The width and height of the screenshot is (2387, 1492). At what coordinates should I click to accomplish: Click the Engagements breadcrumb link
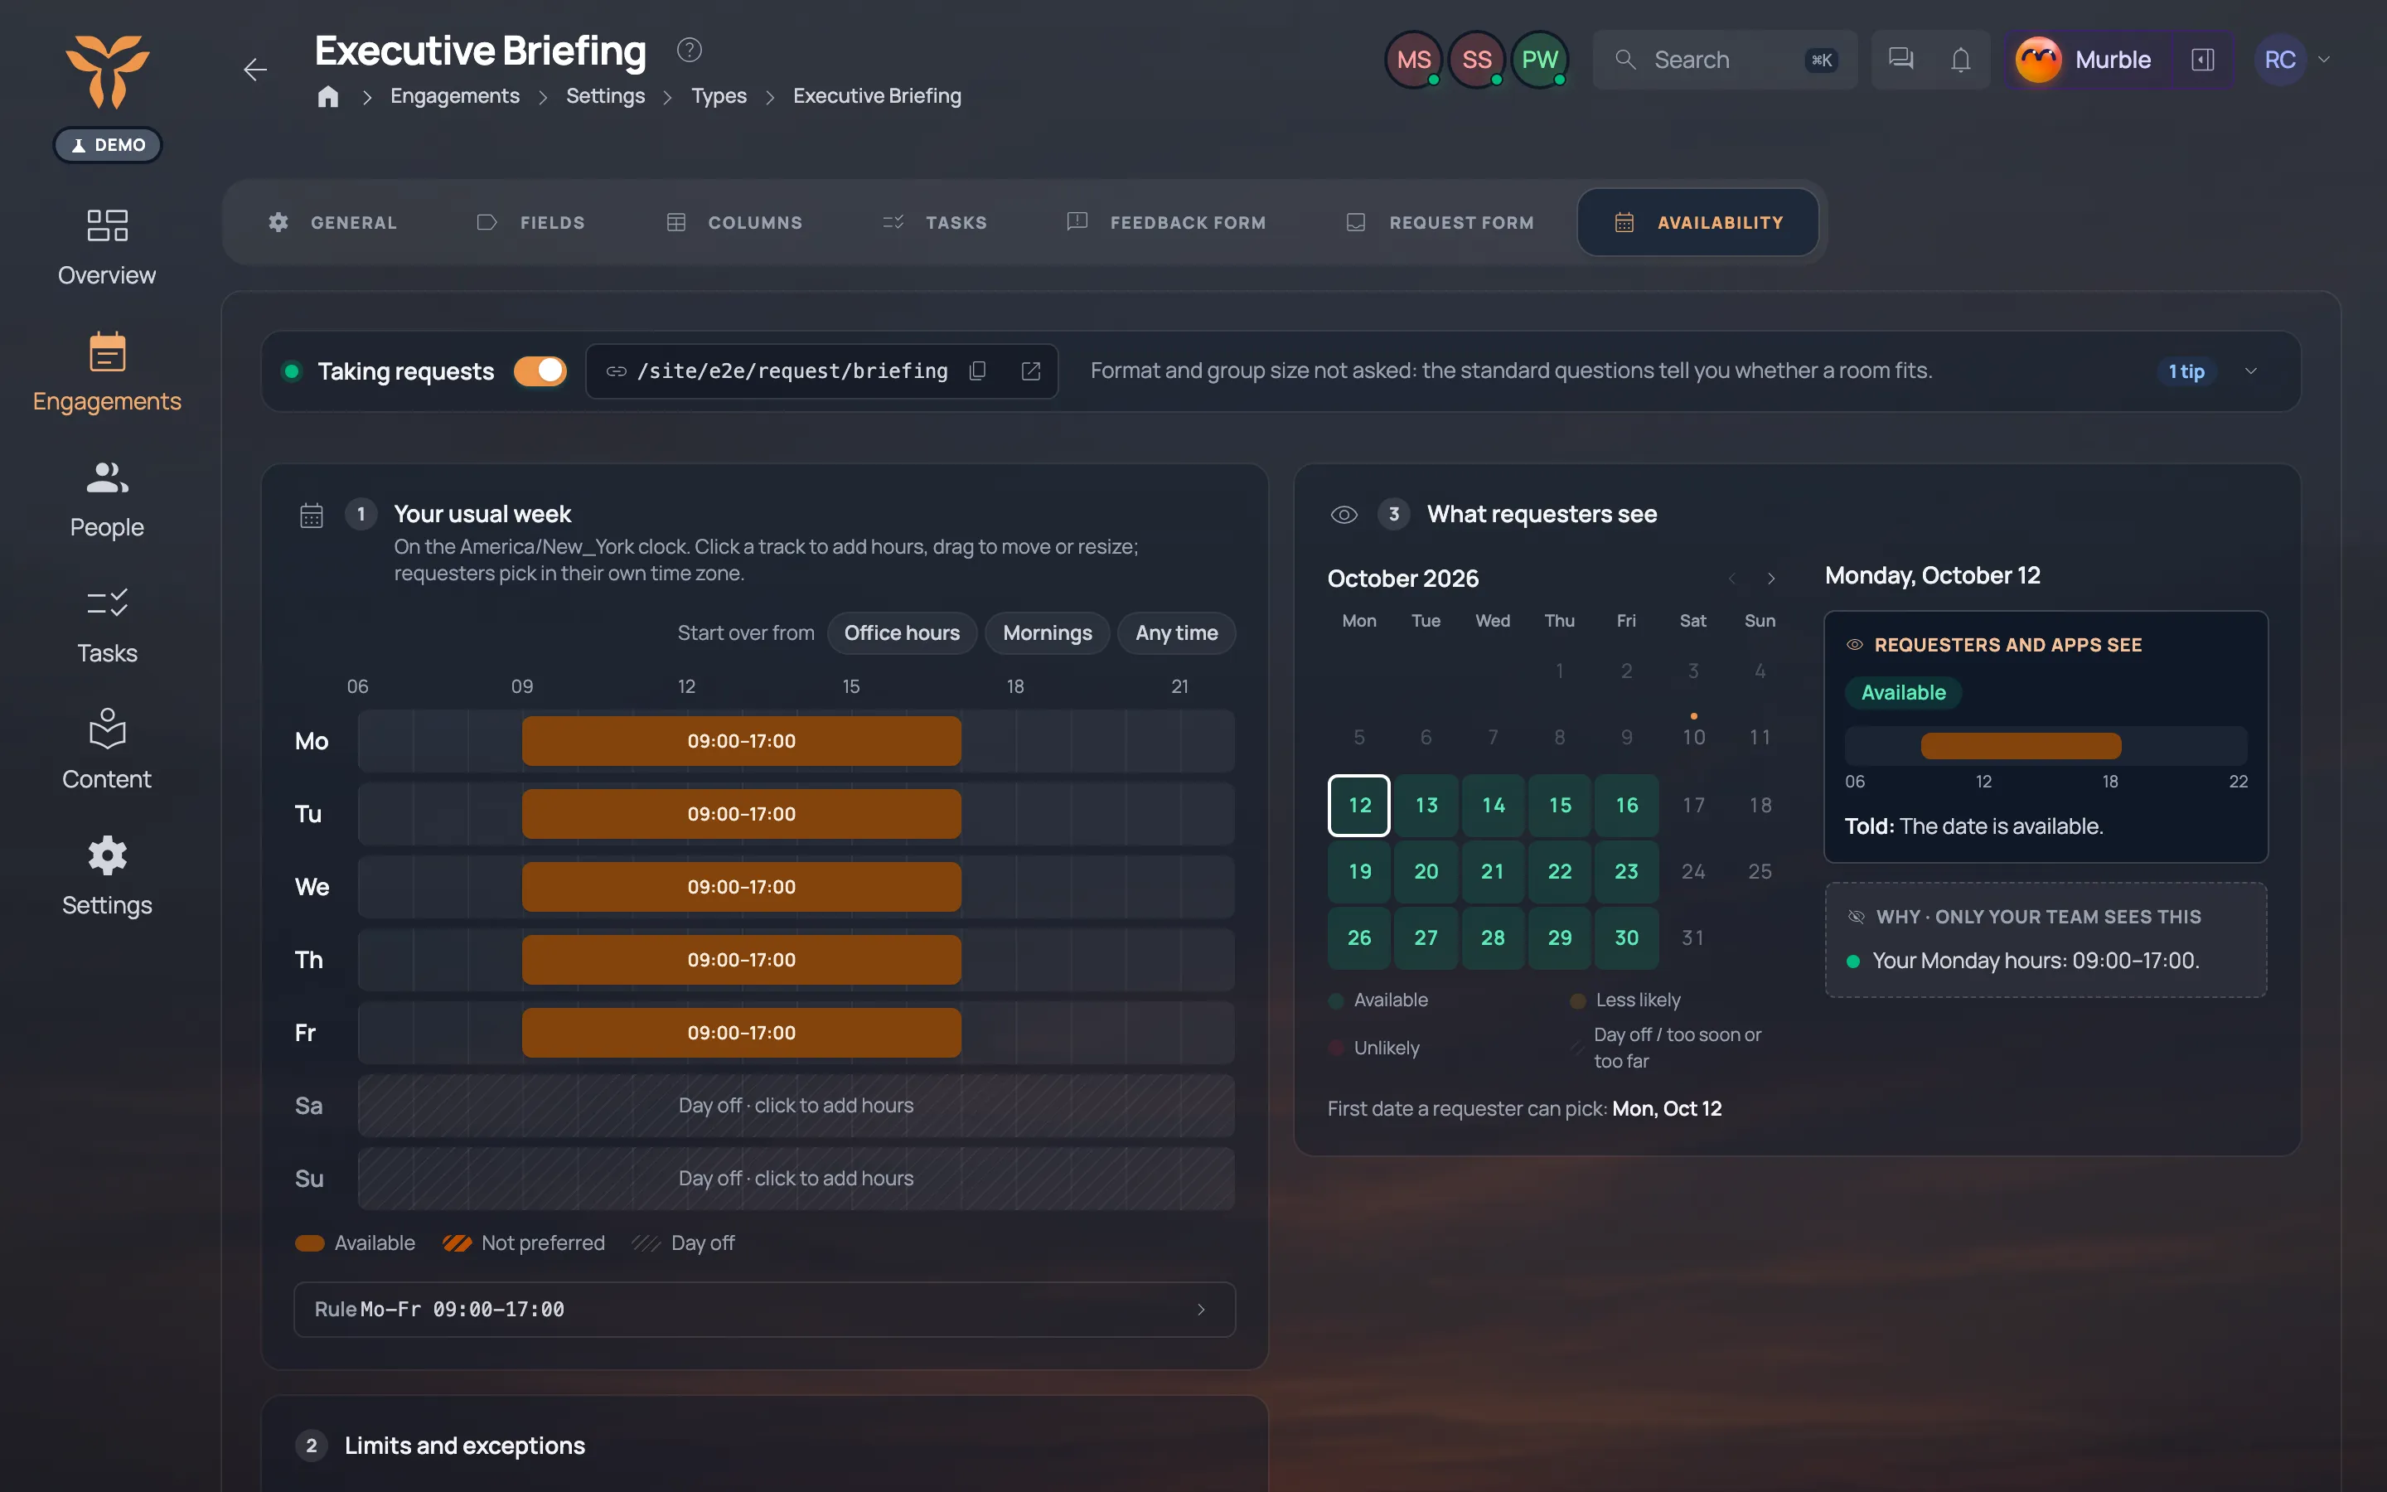tap(455, 95)
